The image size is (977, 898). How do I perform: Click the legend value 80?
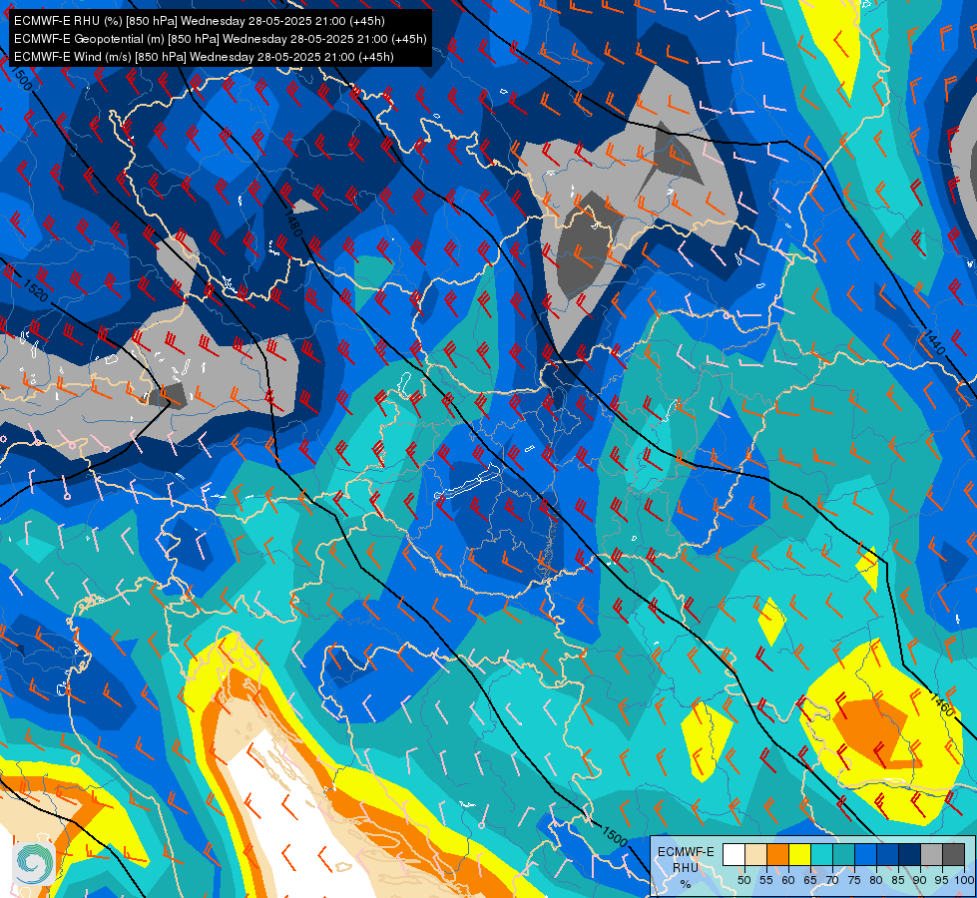[876, 880]
